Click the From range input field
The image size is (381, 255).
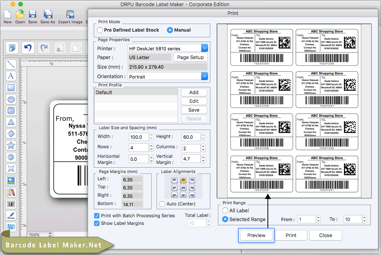coord(306,219)
